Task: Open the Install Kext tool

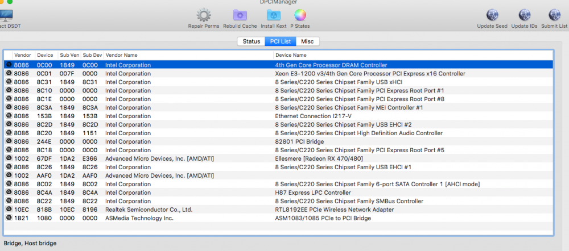Action: 273,15
